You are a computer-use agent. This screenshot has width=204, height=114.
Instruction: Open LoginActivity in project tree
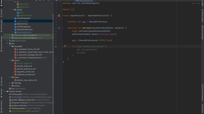tap(22, 21)
